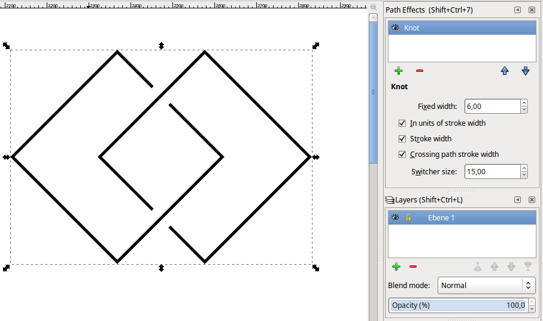543x321 pixels.
Task: Move the Knot effect down in the list
Action: [526, 71]
